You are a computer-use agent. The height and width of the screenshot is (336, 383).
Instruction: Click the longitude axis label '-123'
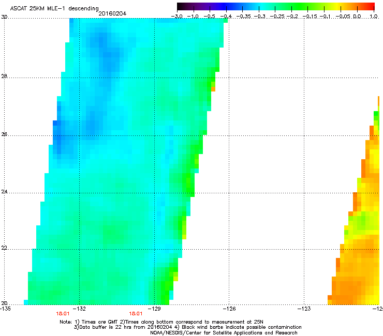305,309
